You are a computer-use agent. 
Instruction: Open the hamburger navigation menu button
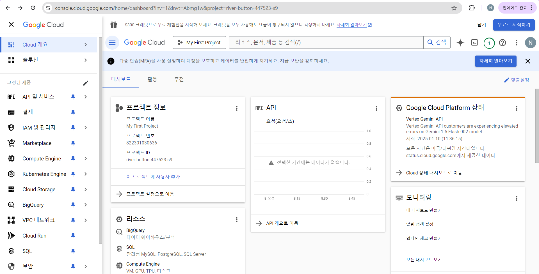pyautogui.click(x=112, y=43)
